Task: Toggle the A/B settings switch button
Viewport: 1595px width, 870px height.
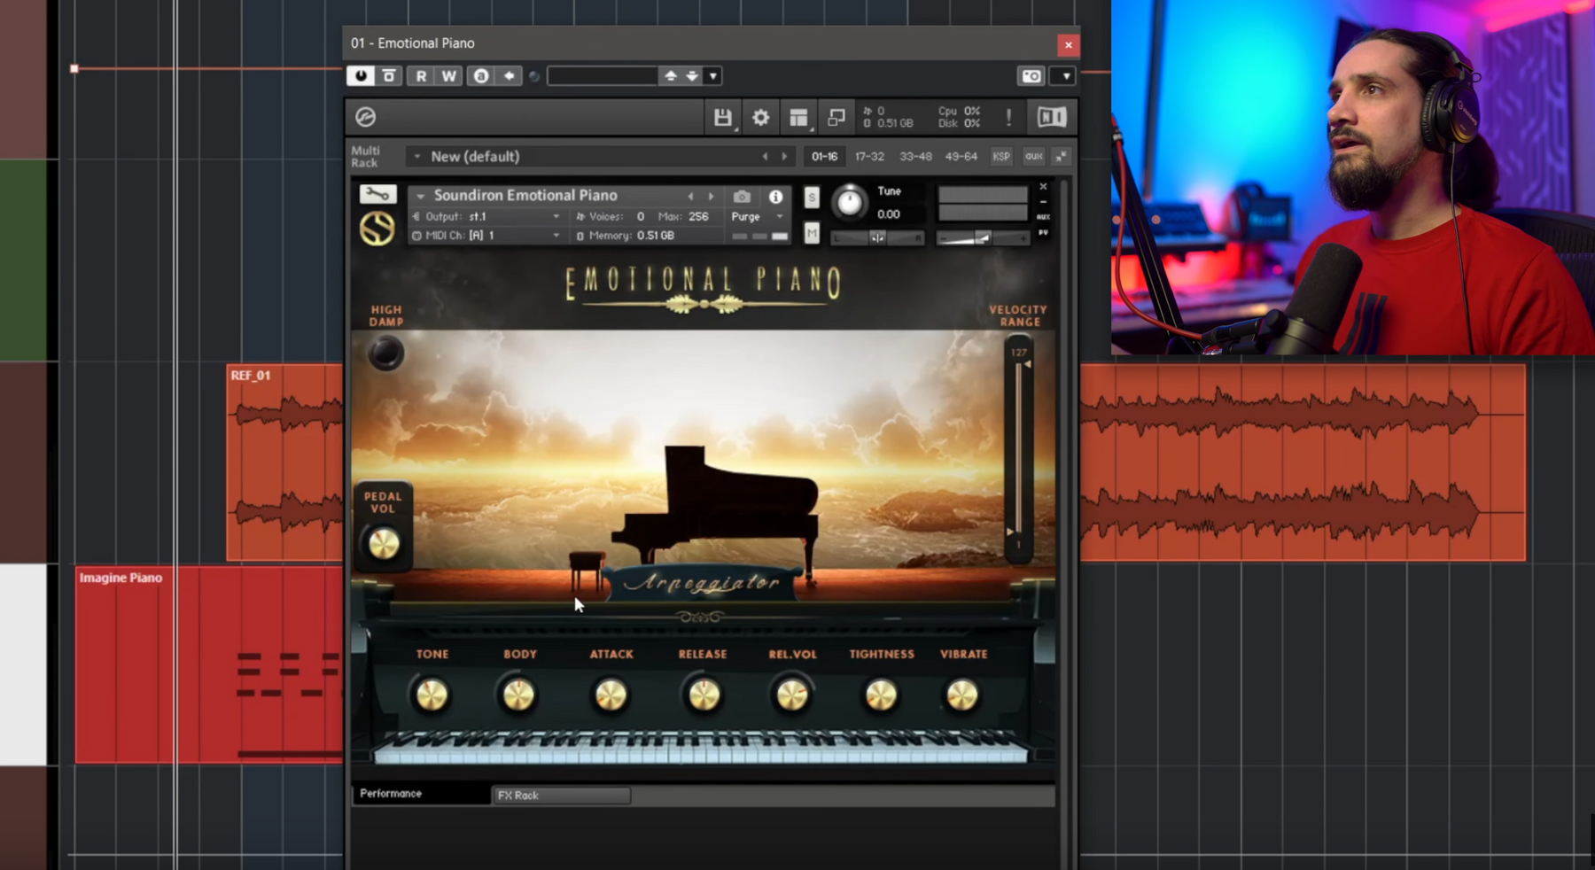Action: [481, 76]
